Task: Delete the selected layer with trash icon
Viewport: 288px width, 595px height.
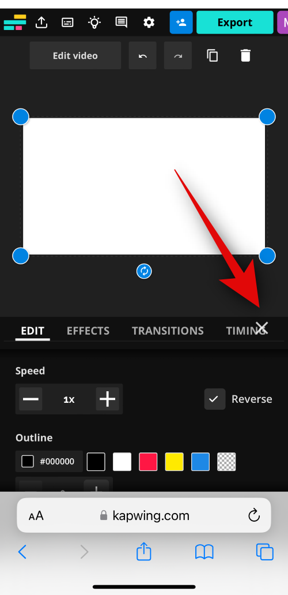Action: [245, 56]
